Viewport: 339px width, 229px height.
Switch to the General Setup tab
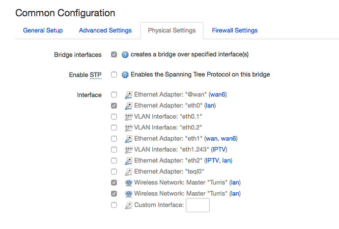[43, 30]
